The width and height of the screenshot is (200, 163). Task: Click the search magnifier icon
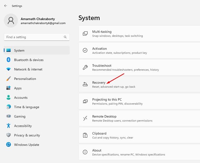click(65, 37)
